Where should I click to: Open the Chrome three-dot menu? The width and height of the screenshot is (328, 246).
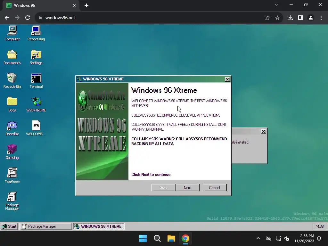[x=321, y=18]
